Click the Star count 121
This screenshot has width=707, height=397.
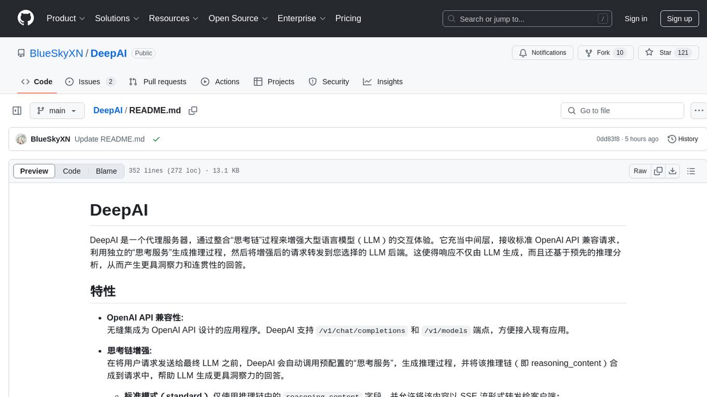(683, 53)
